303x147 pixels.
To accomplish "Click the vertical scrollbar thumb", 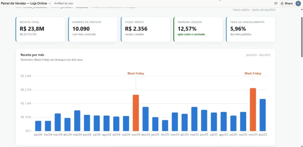I will coord(302,37).
